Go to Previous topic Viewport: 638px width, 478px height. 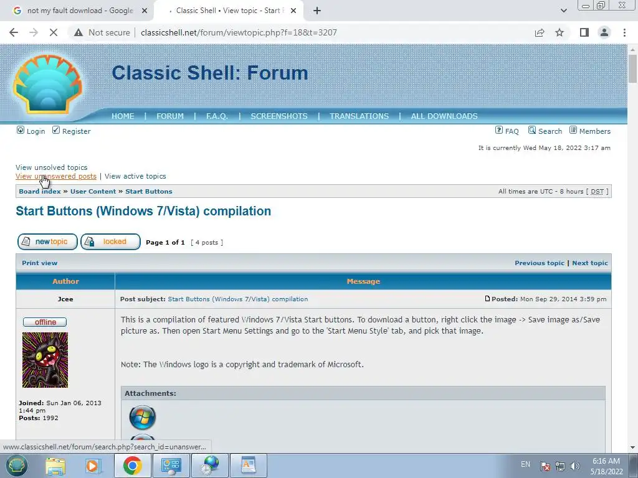click(x=540, y=263)
